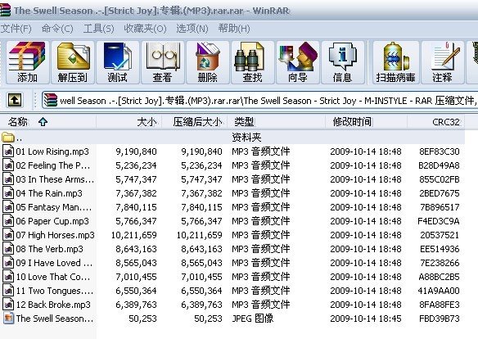Select file 12 Back Broke.mp3
478x339 pixels.
53,305
